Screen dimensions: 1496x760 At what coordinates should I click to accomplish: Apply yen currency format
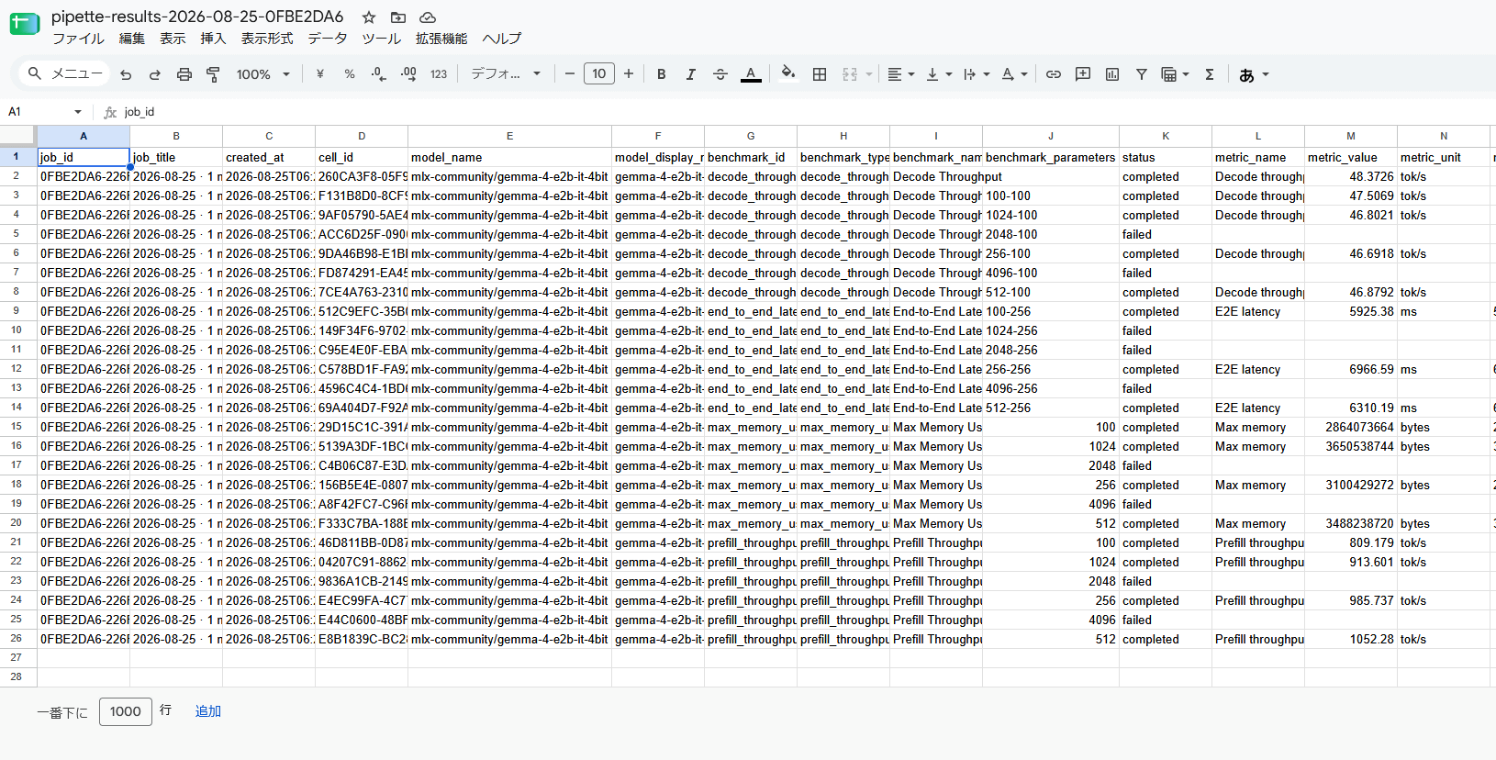[320, 74]
